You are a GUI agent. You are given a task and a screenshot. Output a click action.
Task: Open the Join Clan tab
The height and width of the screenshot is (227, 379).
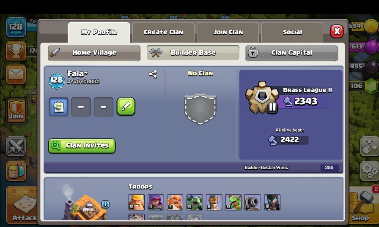[x=228, y=32]
